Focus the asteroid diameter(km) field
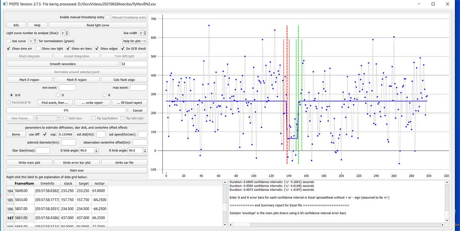The image size is (460, 231). (68, 142)
